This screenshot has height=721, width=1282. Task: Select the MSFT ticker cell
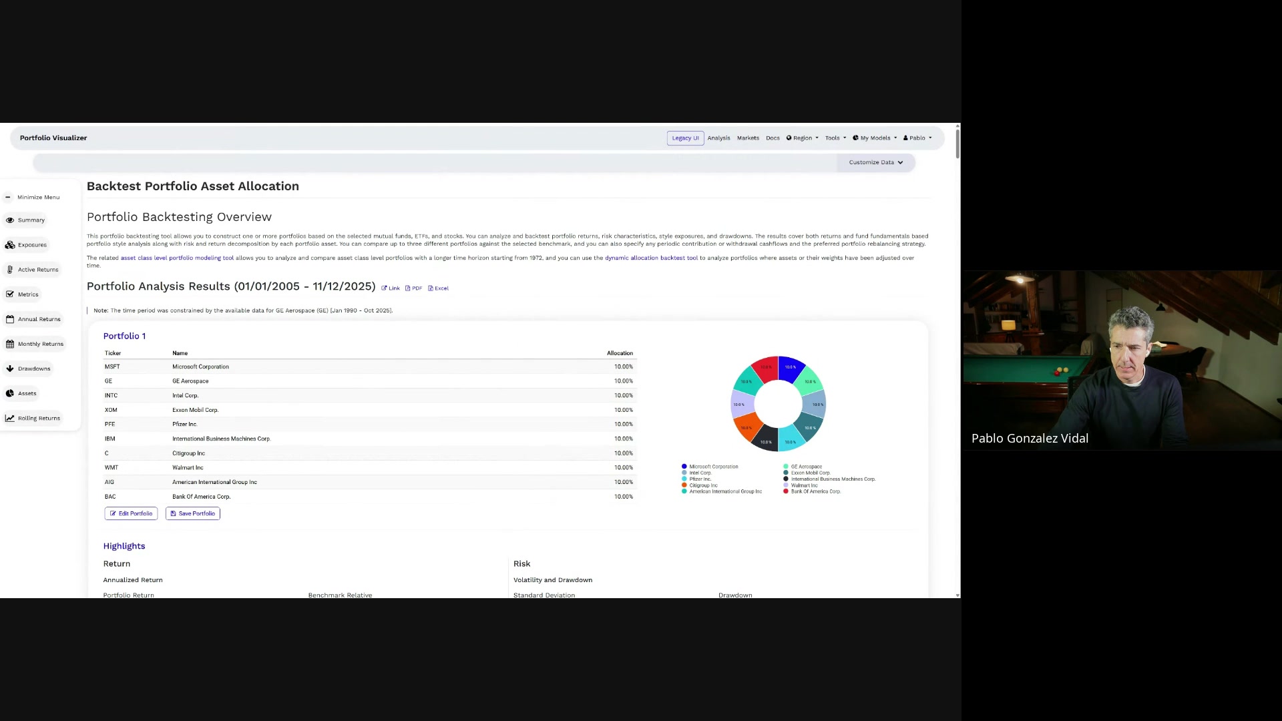click(112, 367)
